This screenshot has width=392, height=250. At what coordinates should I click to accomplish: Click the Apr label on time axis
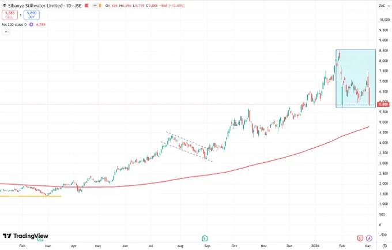[x=74, y=246]
